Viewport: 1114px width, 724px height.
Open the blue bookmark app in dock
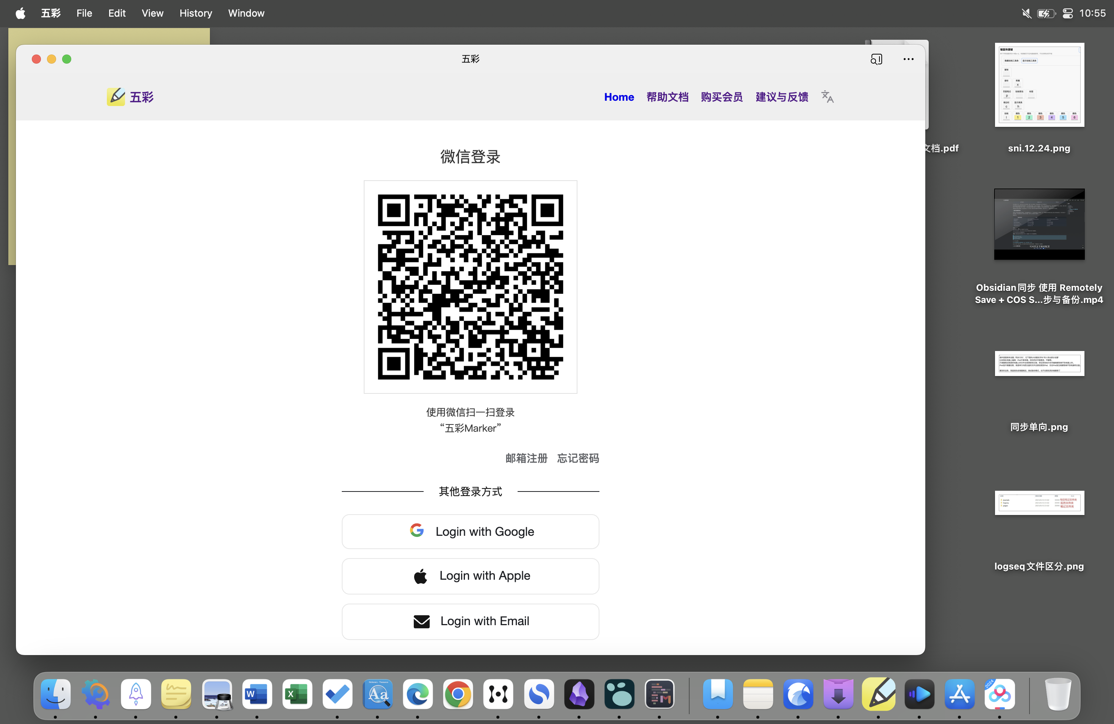click(x=718, y=694)
